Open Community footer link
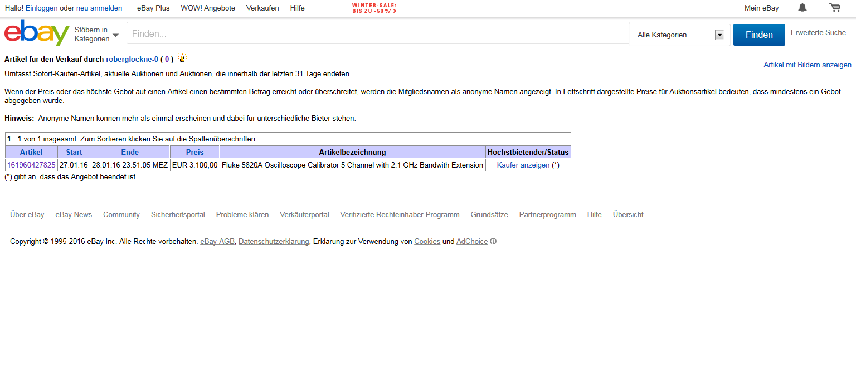The height and width of the screenshot is (373, 856). coord(121,214)
